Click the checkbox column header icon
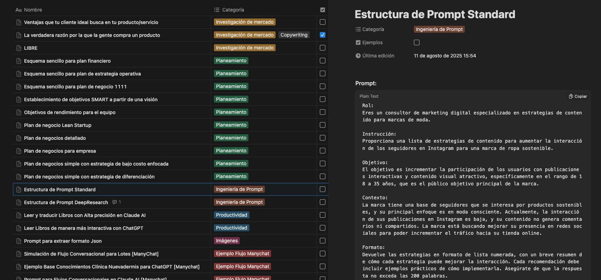Image resolution: width=601 pixels, height=280 pixels. (322, 10)
